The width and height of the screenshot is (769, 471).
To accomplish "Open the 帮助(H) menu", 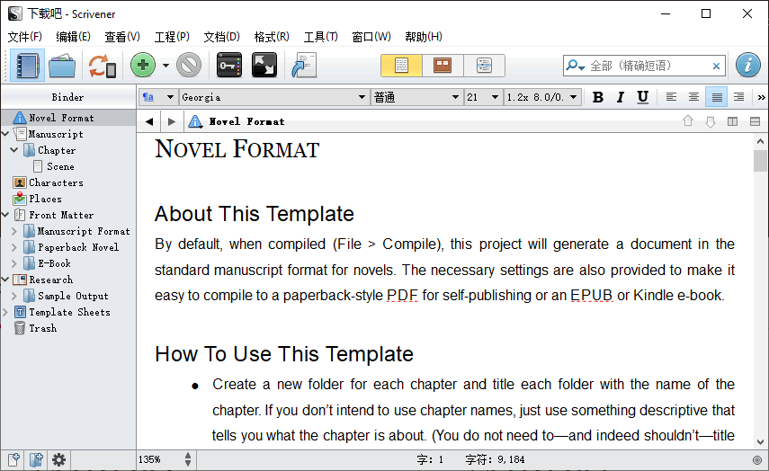I will [x=424, y=37].
